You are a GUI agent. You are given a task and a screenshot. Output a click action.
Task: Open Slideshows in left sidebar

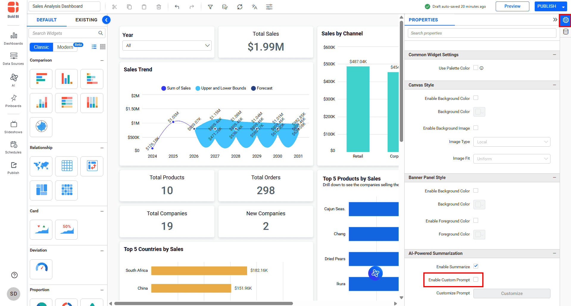point(13,127)
